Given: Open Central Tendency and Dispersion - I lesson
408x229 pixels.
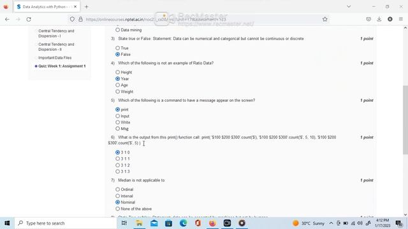Looking at the screenshot, I should (56, 34).
